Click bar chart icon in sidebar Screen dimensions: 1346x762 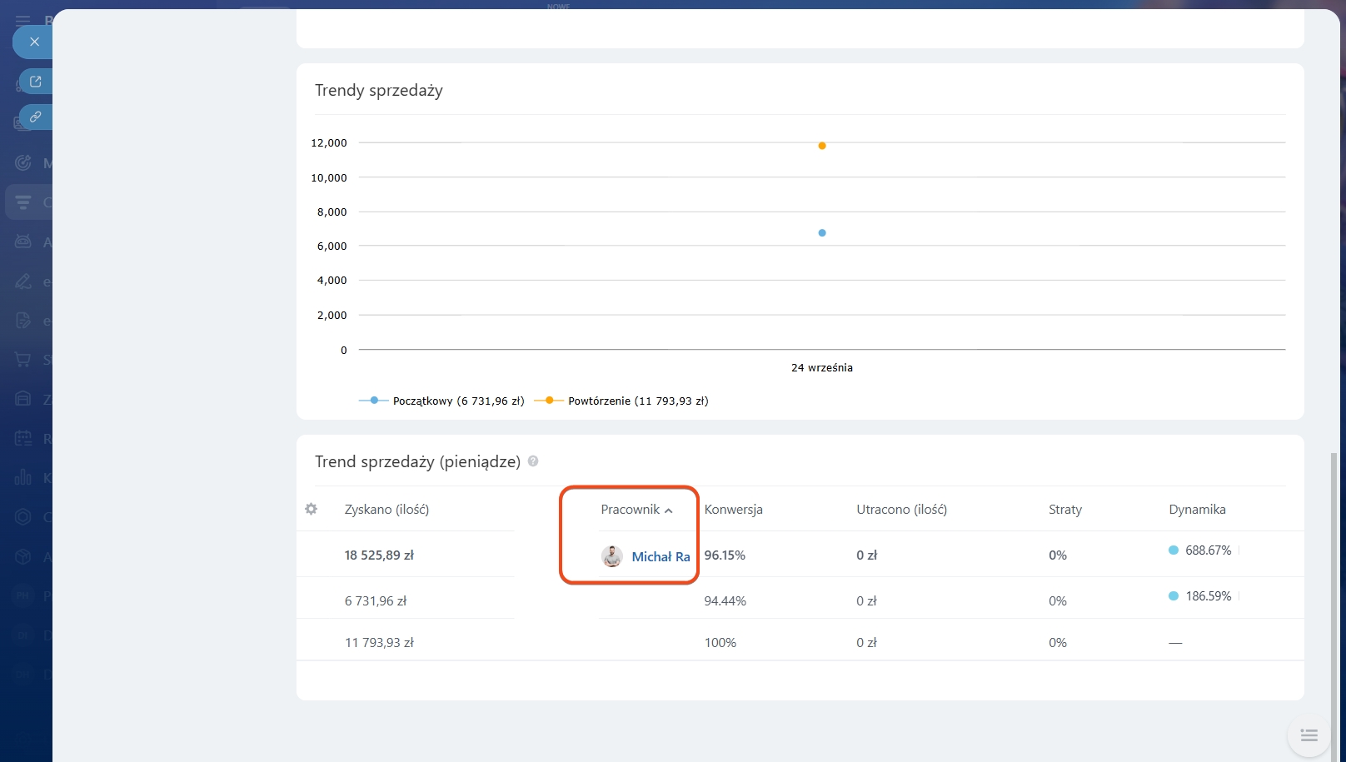click(x=23, y=477)
